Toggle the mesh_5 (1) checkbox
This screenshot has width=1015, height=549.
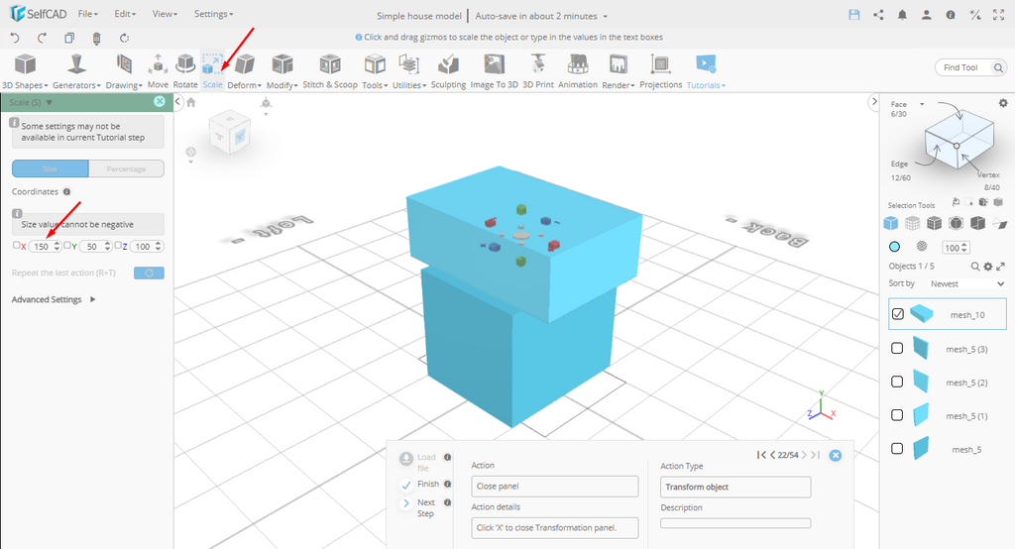tap(897, 415)
